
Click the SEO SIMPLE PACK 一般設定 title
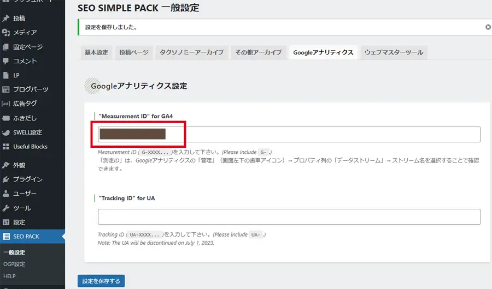138,8
